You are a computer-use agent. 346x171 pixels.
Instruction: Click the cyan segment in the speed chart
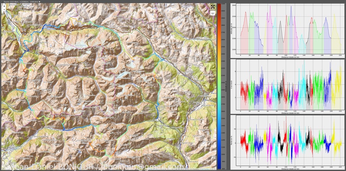tap(302, 88)
